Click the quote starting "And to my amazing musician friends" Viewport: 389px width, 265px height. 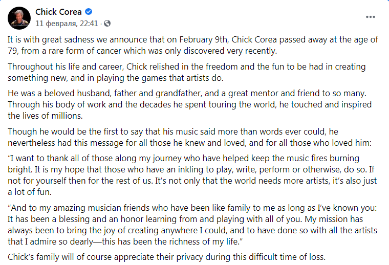(x=189, y=223)
